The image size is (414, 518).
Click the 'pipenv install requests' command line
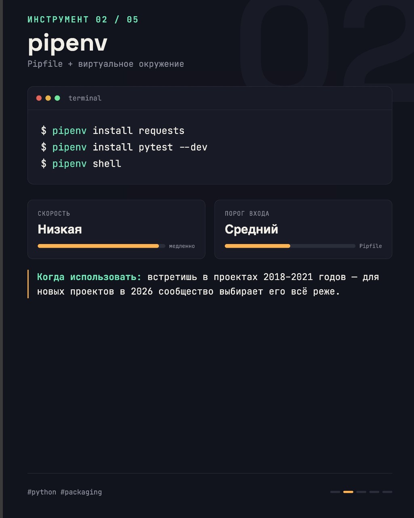pos(113,131)
